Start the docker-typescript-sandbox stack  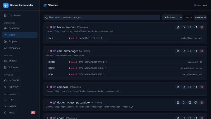tap(184, 103)
